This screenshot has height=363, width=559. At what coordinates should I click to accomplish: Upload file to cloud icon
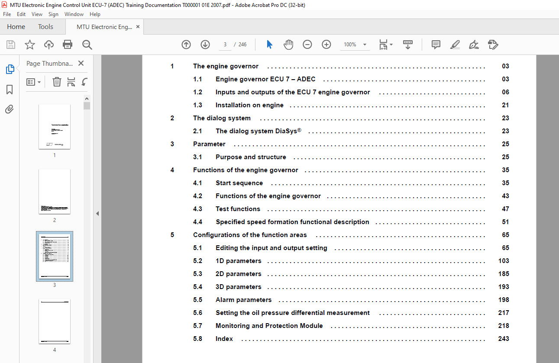click(49, 45)
